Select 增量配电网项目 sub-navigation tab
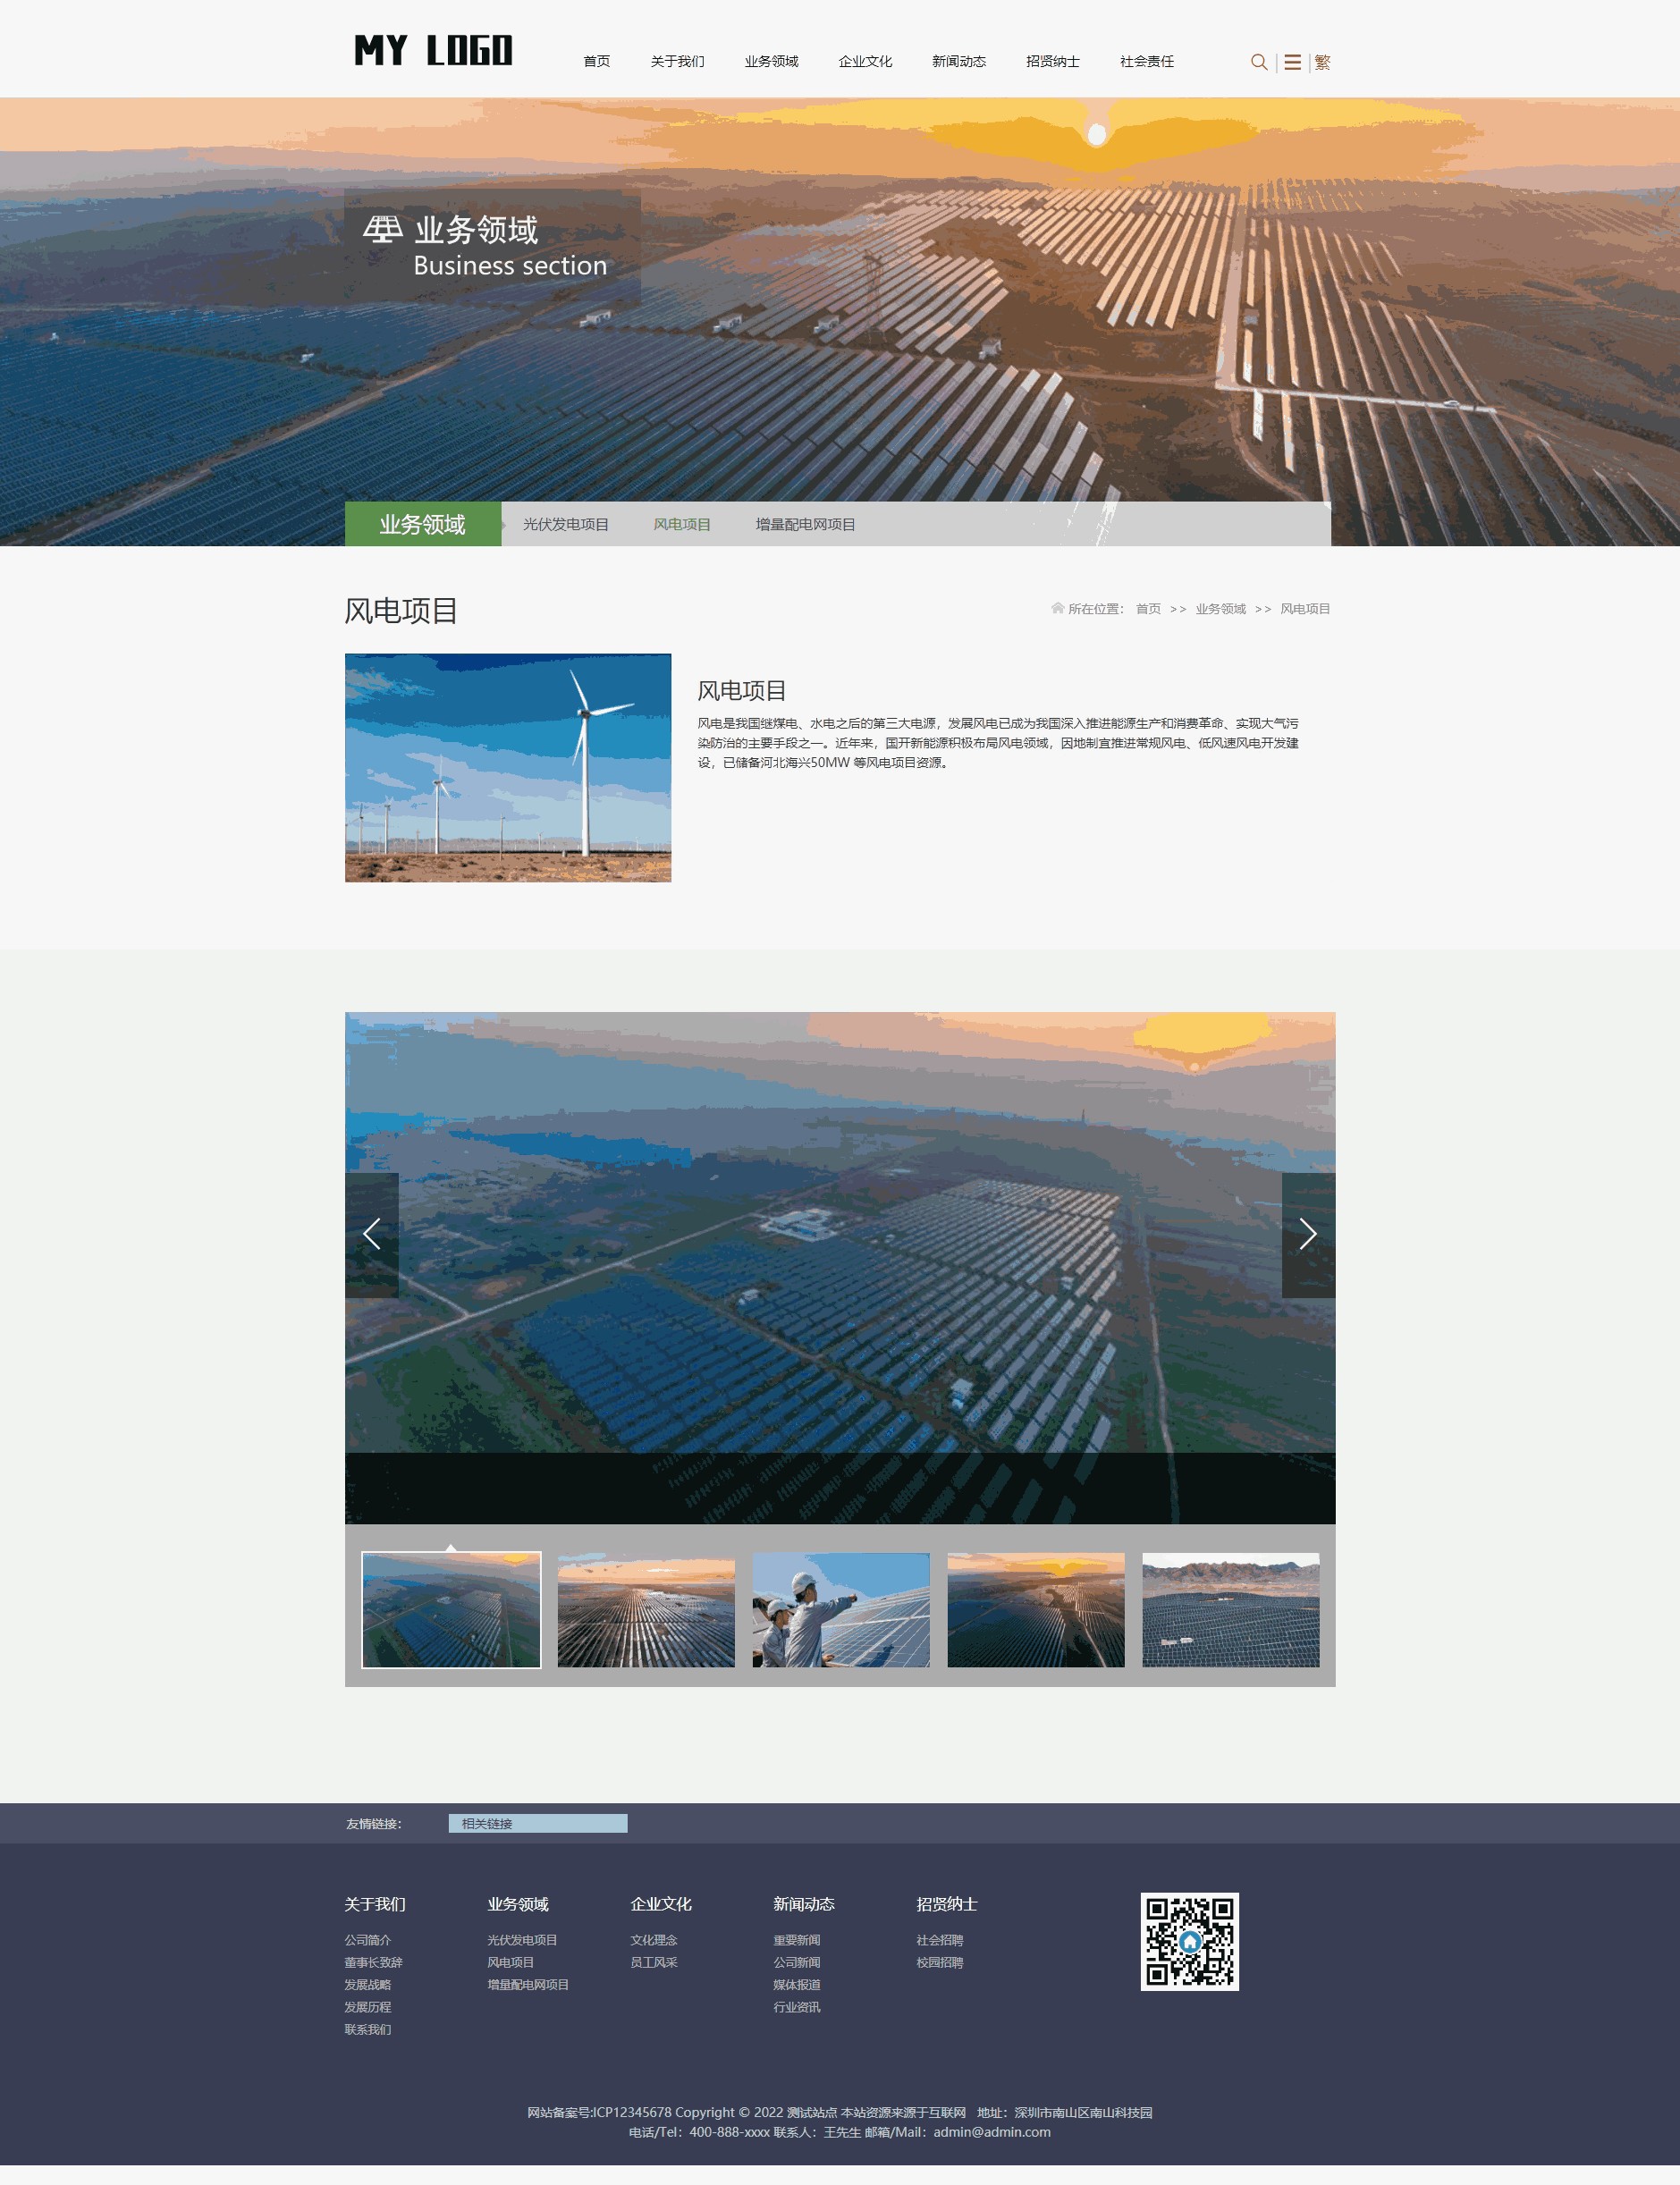This screenshot has height=2185, width=1680. point(805,524)
